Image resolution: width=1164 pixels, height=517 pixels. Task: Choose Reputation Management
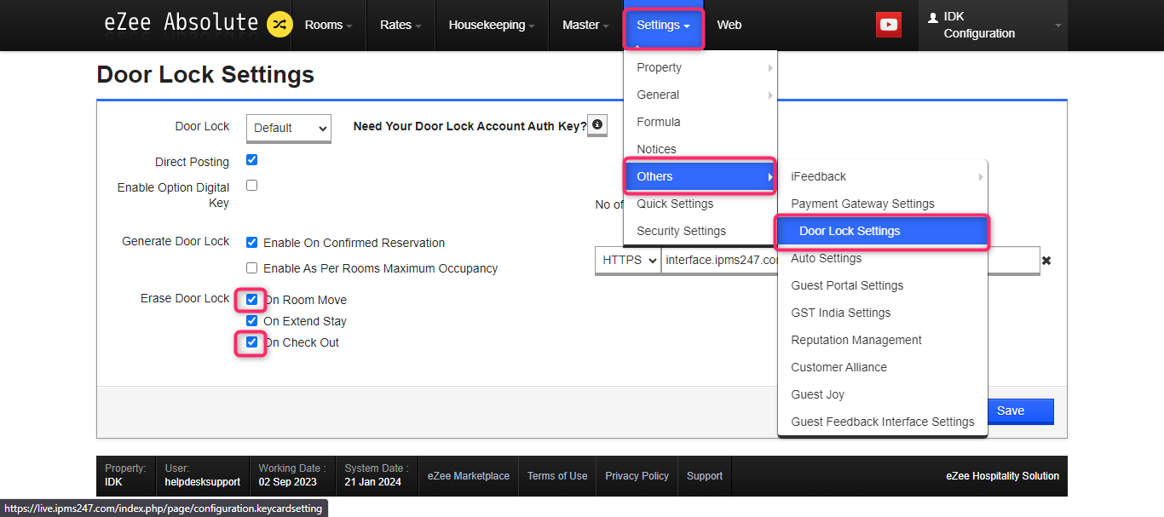883,340
